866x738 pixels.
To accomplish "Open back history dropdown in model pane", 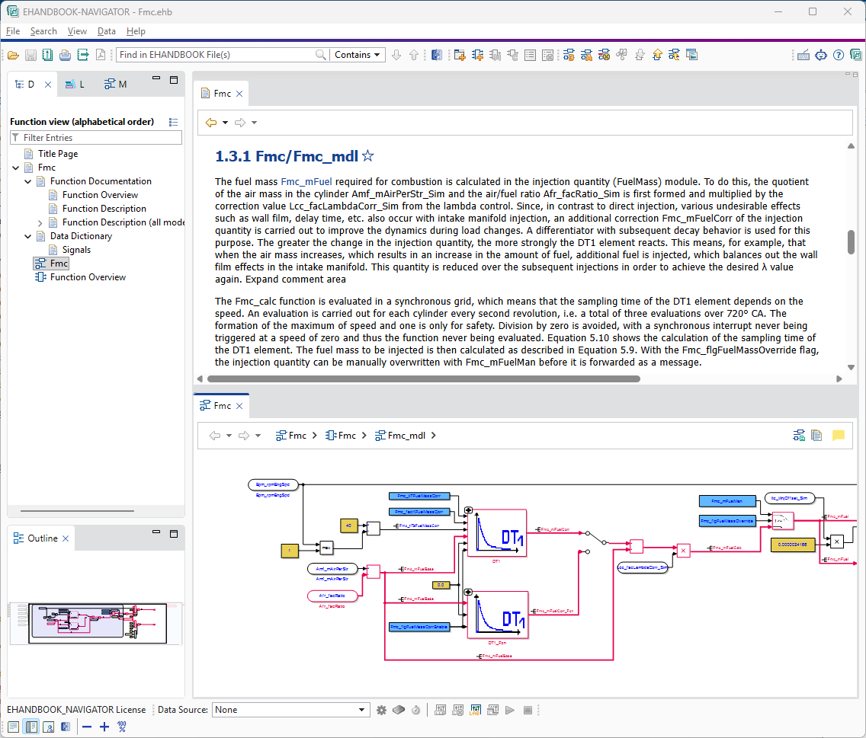I will (x=229, y=436).
